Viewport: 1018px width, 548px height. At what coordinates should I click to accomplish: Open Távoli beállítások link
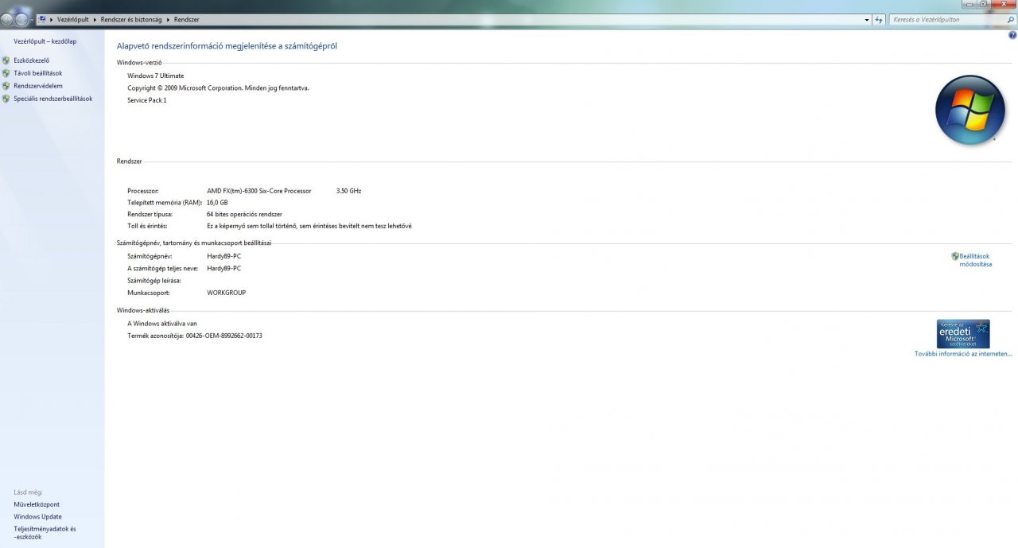point(37,73)
